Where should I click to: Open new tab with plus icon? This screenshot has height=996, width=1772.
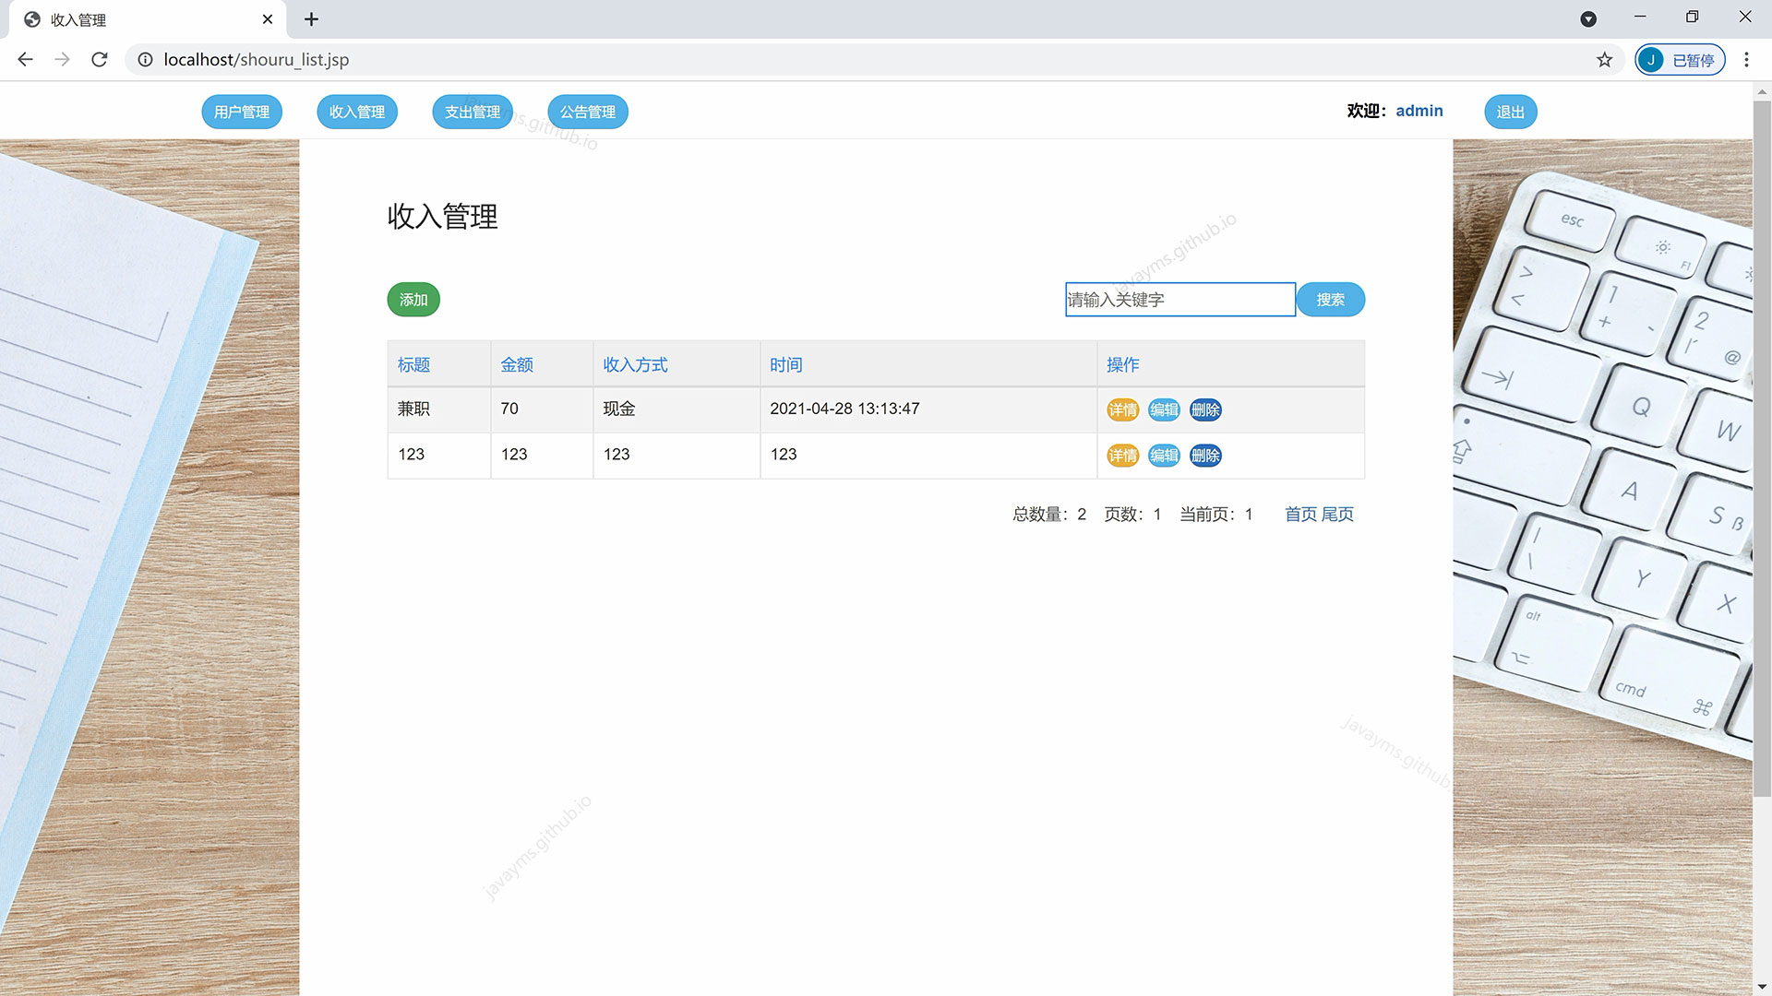(x=311, y=19)
